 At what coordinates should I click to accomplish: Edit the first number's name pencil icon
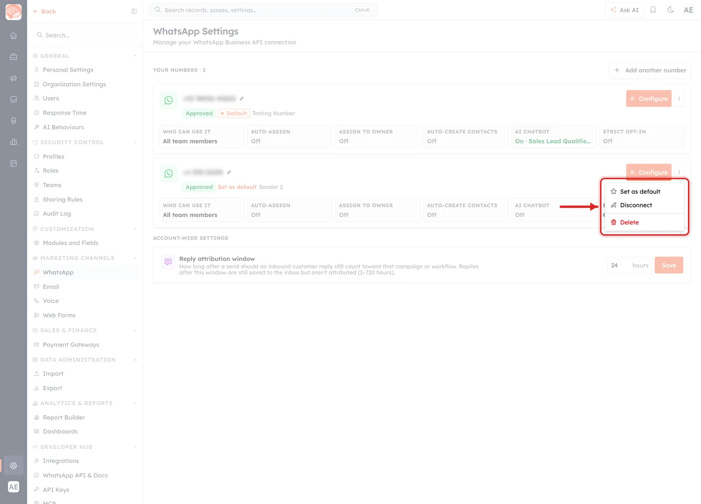pyautogui.click(x=241, y=98)
